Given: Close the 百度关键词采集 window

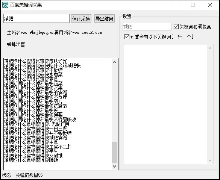Looking at the screenshot, I should click(210, 5).
